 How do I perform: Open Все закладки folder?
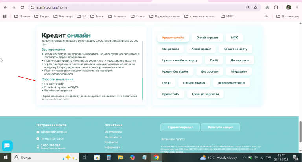(287, 16)
